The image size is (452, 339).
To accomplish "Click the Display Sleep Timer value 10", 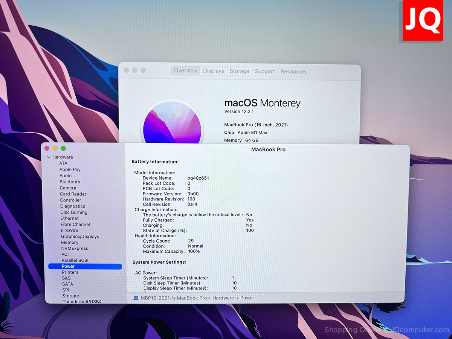I will 234,288.
